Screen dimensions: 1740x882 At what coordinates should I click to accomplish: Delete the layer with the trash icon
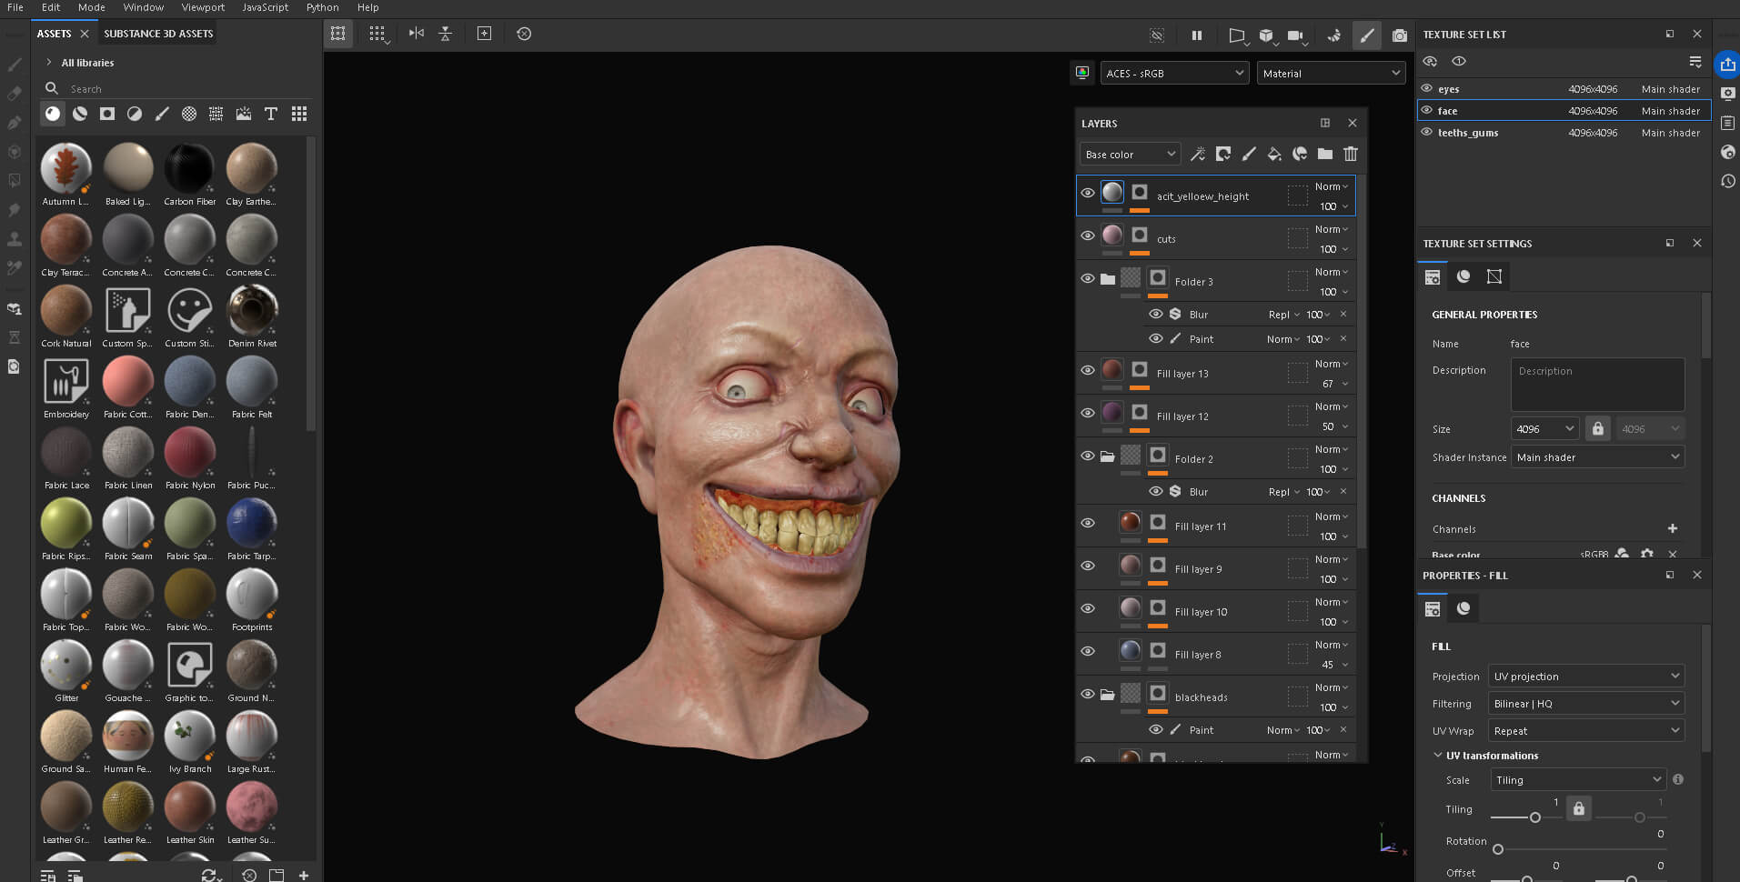[x=1351, y=154]
